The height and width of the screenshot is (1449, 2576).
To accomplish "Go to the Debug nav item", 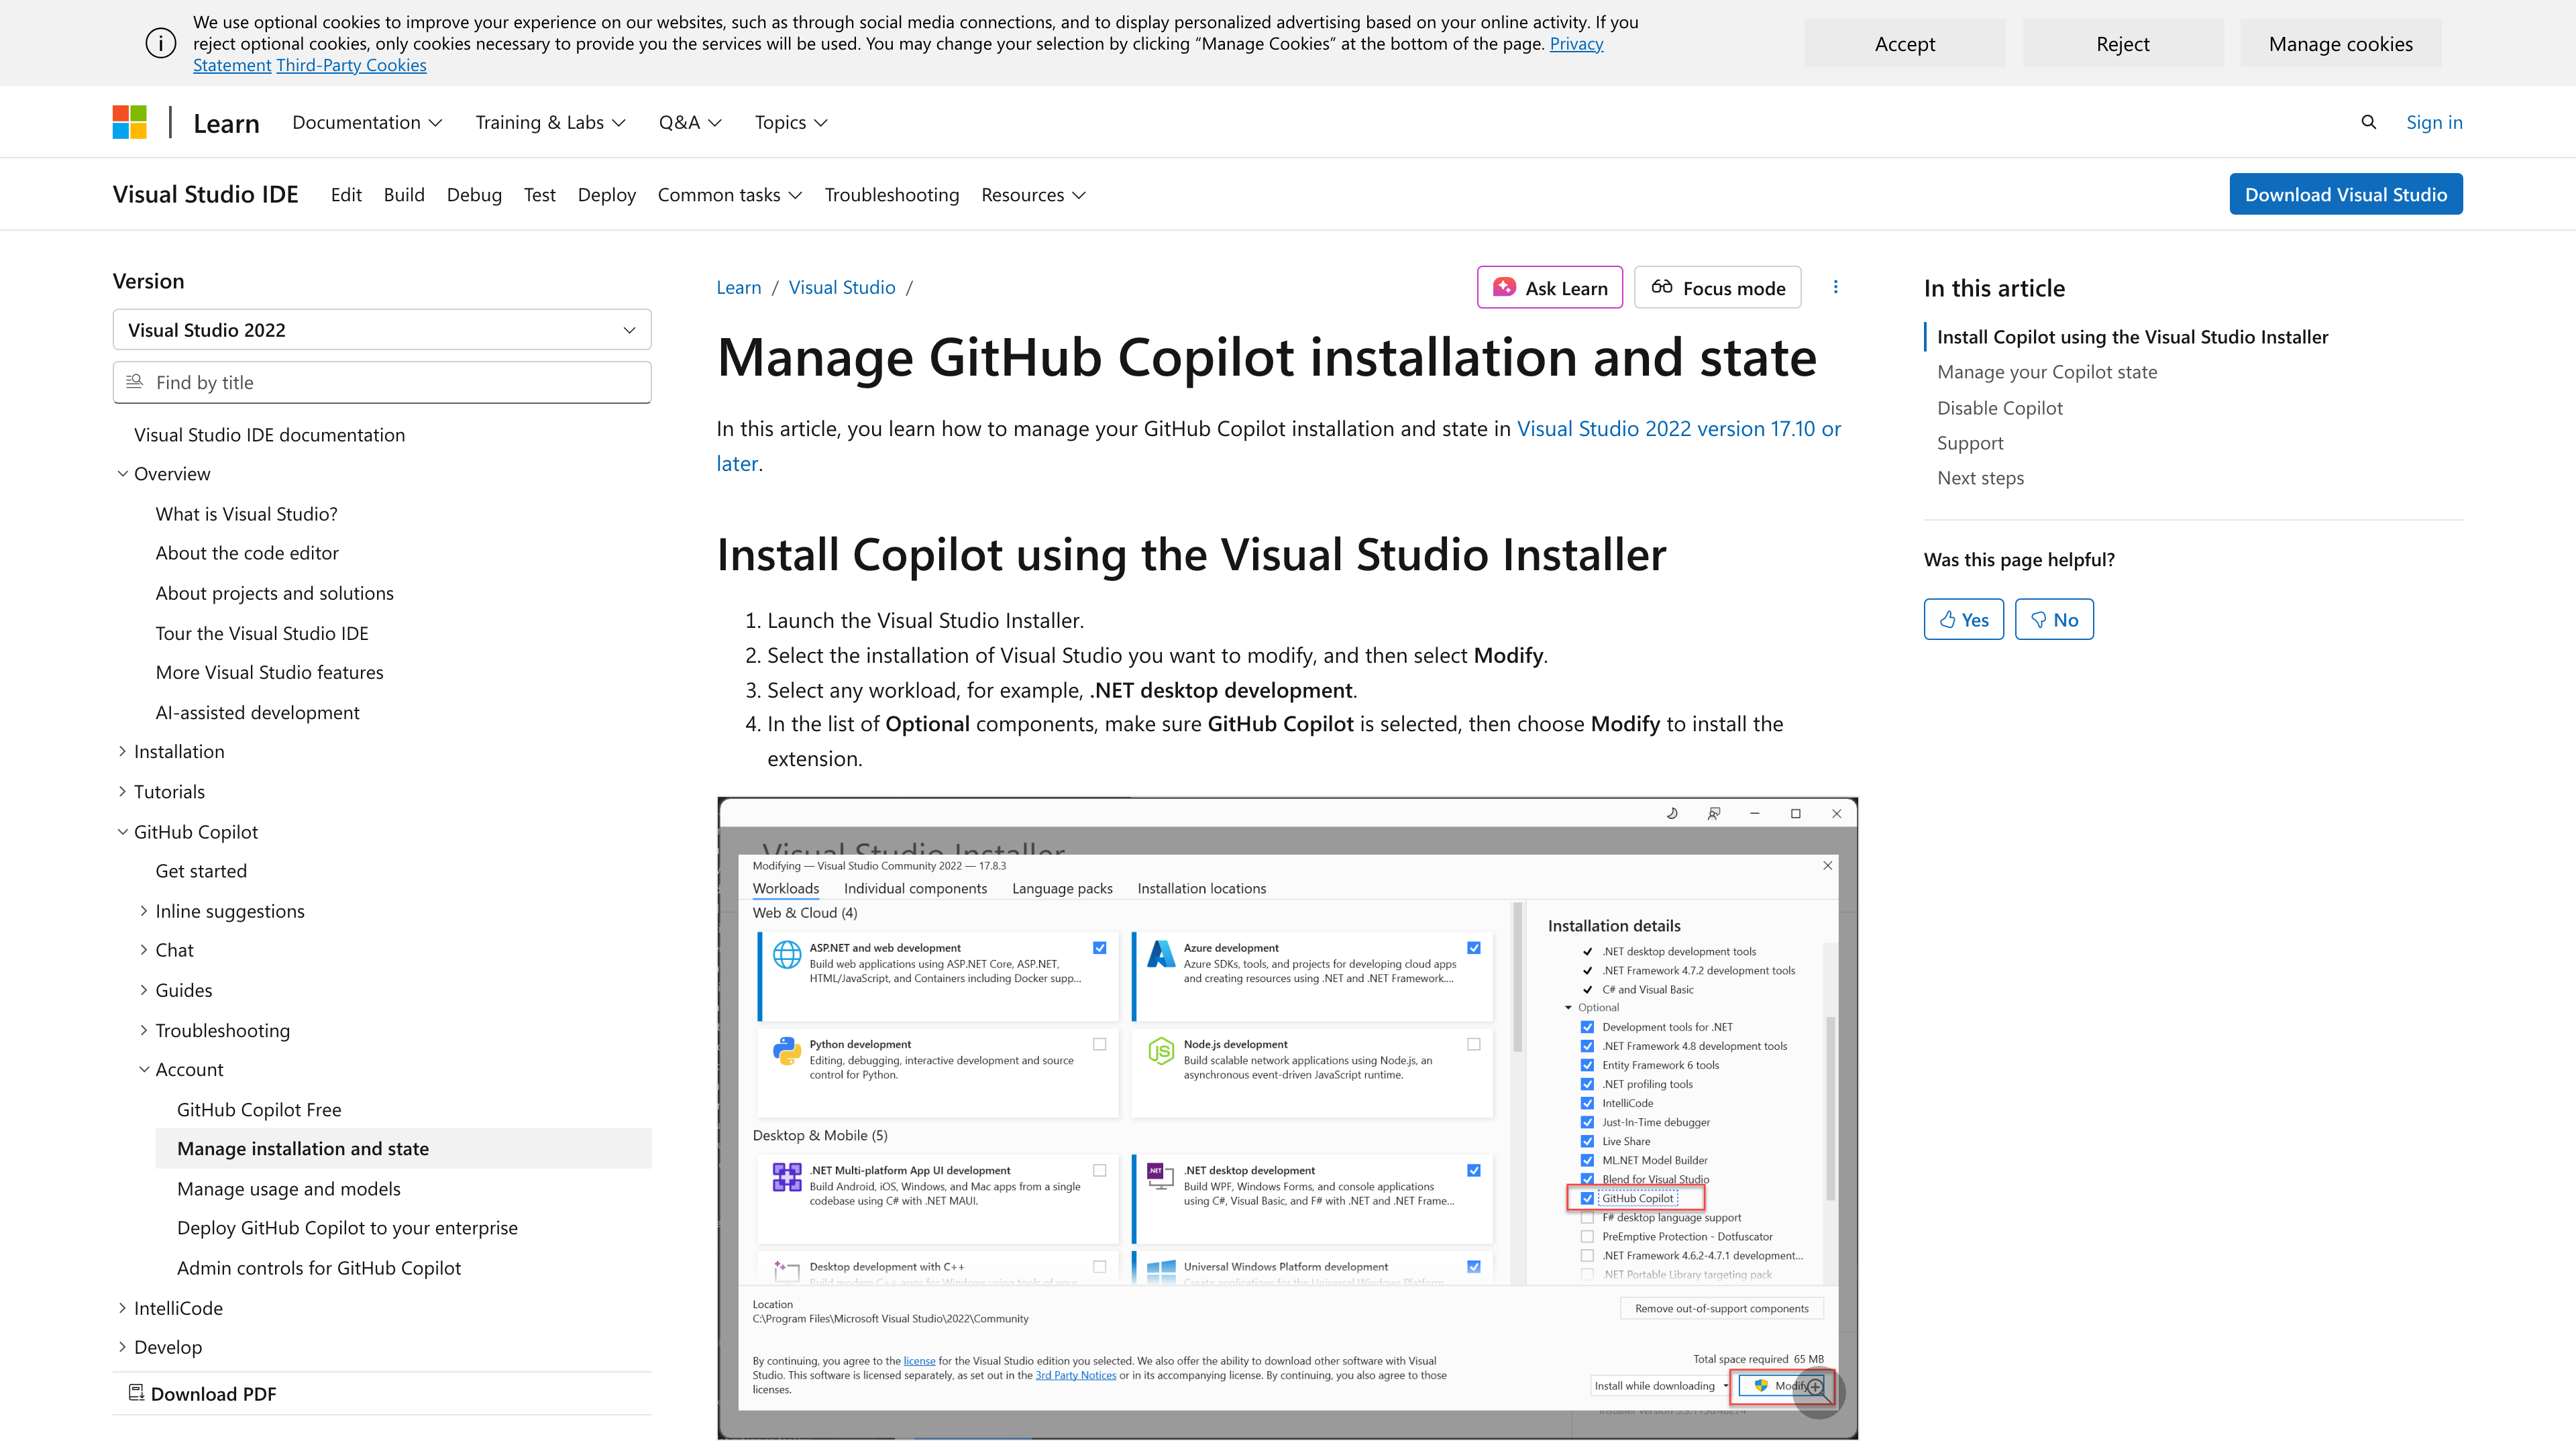I will coord(474,195).
